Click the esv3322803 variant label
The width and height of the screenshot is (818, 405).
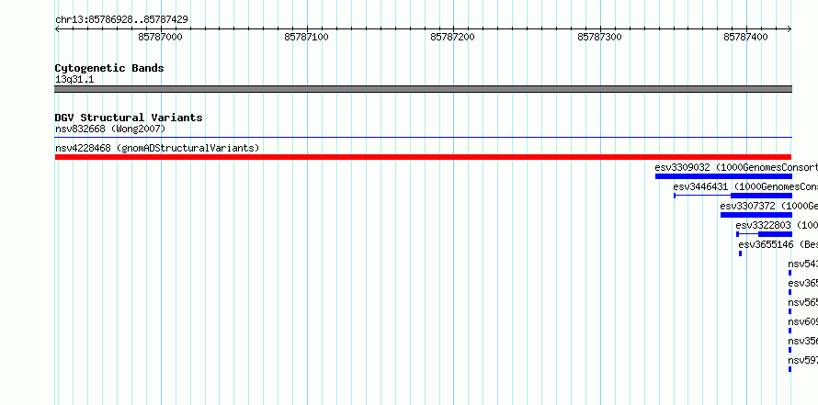pyautogui.click(x=777, y=225)
